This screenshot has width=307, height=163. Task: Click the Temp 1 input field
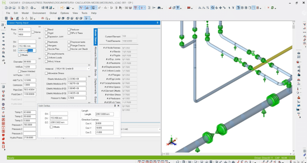pos(30,112)
